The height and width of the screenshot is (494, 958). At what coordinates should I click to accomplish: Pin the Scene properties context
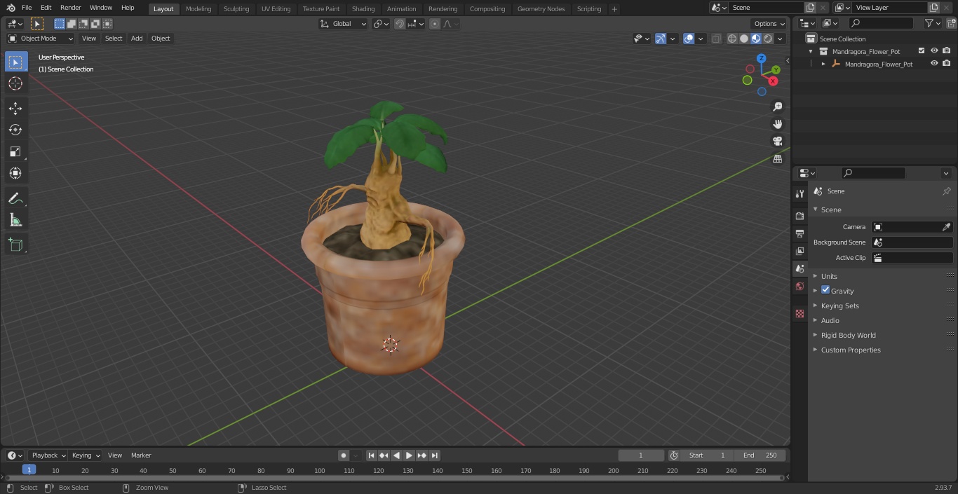click(x=946, y=191)
